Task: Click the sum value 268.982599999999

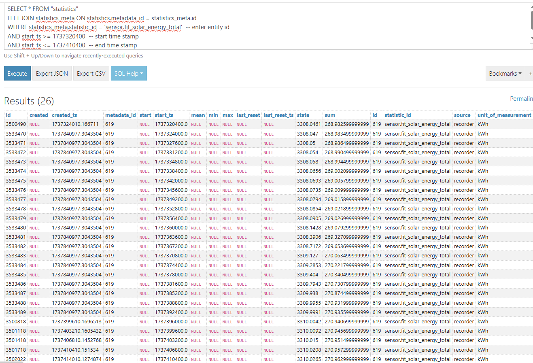Action: click(346, 124)
